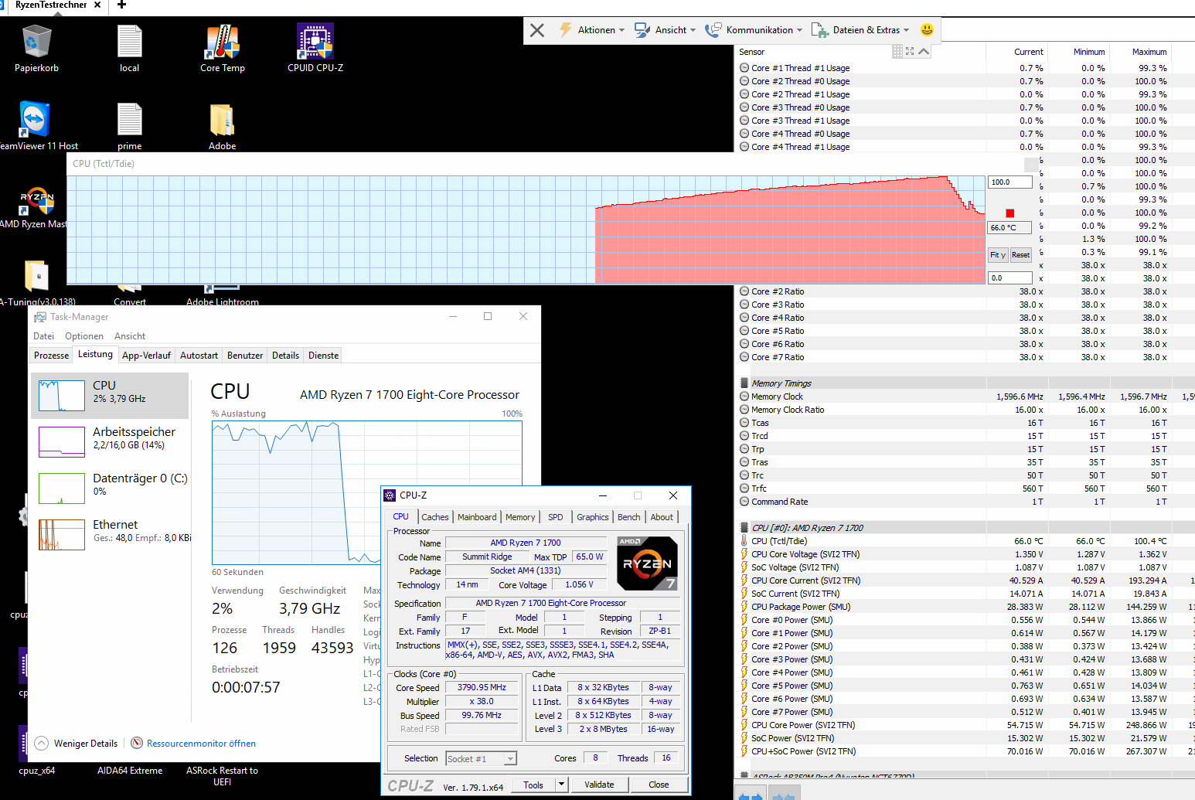This screenshot has height=800, width=1195.
Task: Click HWiNFO shrink arrows button at bottom
Action: coord(784,795)
